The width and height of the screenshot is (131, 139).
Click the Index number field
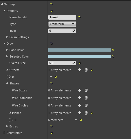point(62,31)
